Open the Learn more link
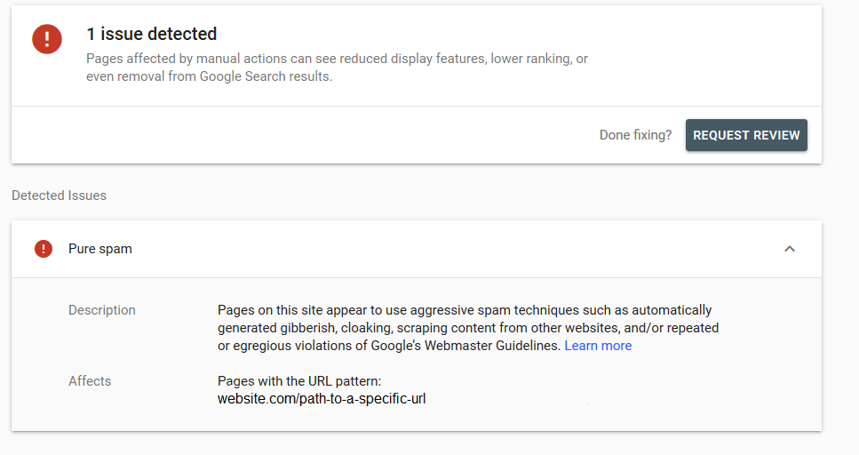This screenshot has height=455, width=859. [x=598, y=346]
